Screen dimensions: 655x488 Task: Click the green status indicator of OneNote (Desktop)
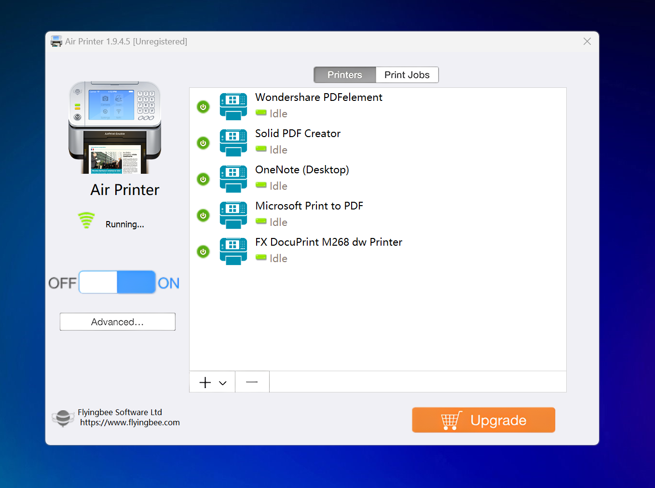pos(261,185)
